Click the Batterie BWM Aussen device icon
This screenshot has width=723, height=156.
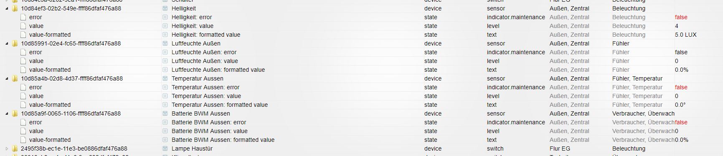click(x=165, y=113)
